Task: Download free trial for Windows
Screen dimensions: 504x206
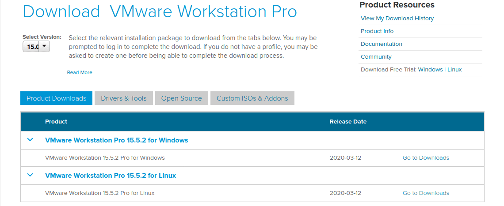Action: click(x=431, y=70)
